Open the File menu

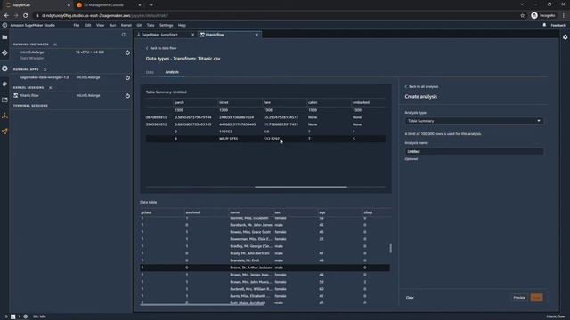(77, 26)
